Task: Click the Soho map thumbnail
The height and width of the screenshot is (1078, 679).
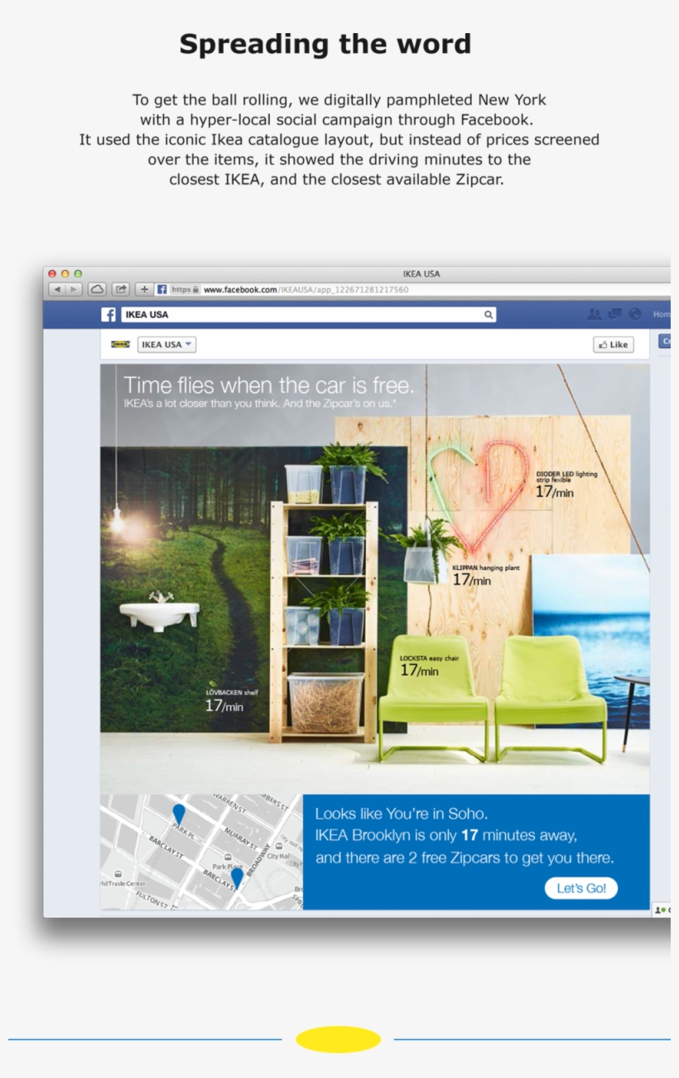Action: [x=201, y=853]
